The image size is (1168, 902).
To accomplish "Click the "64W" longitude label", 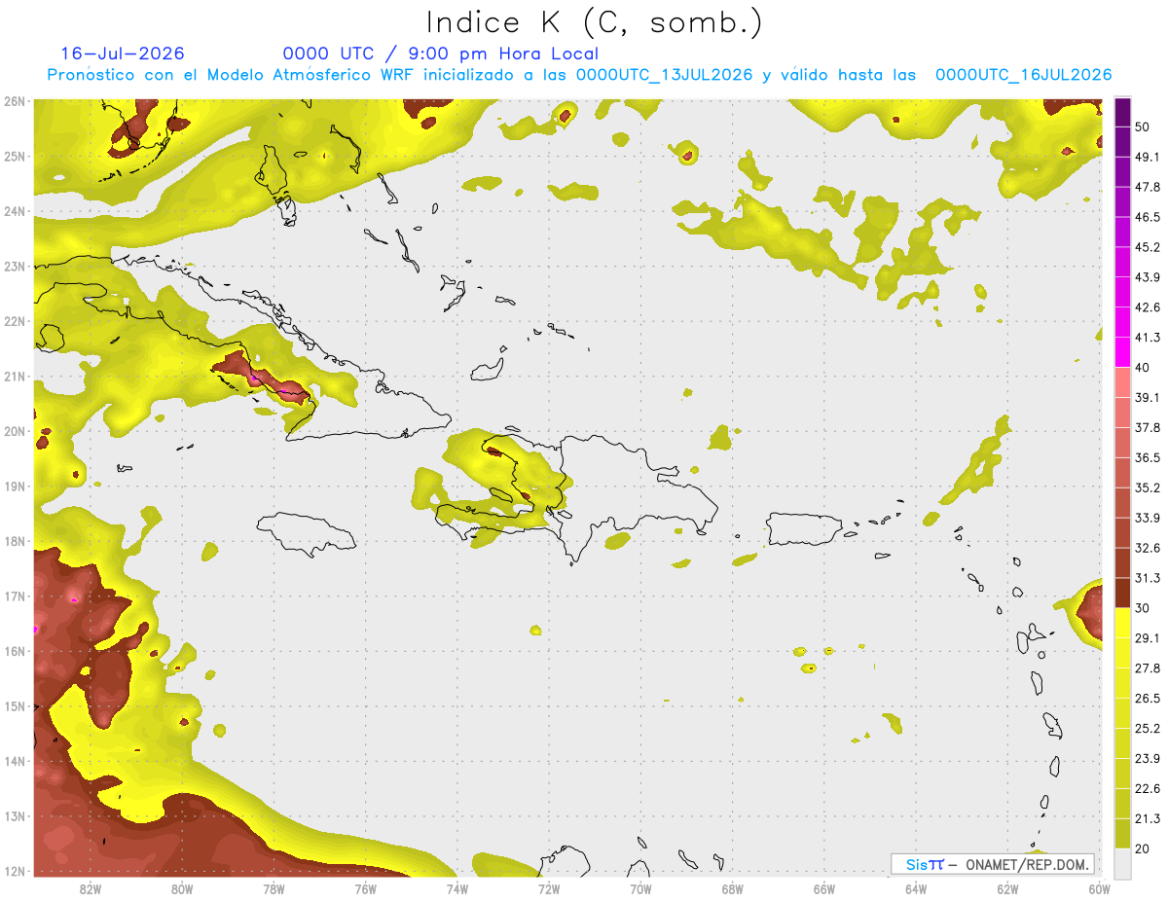I will pos(916,889).
